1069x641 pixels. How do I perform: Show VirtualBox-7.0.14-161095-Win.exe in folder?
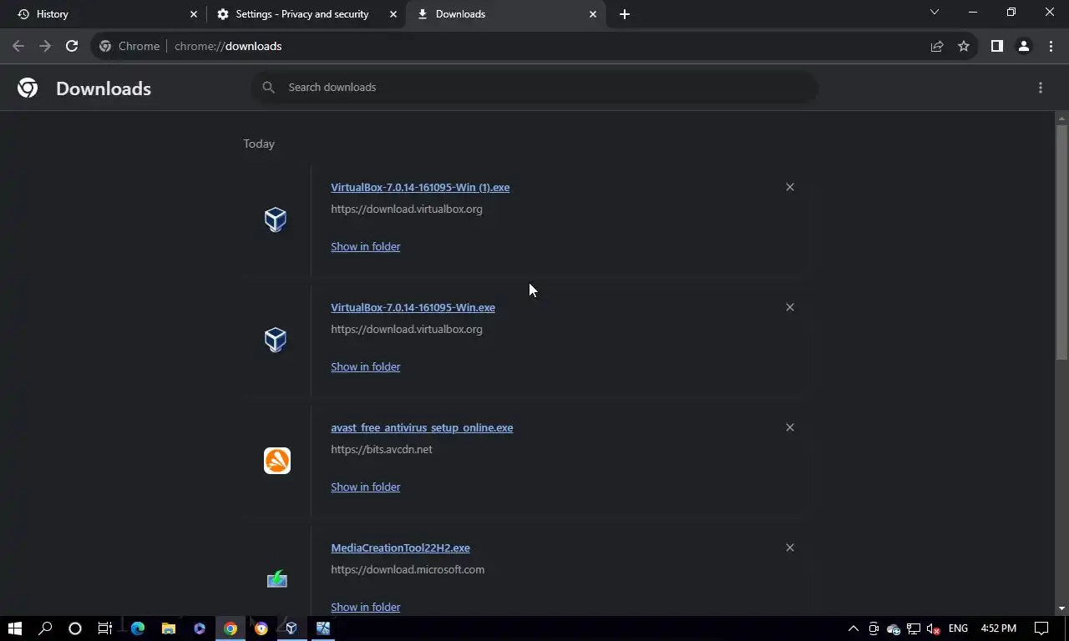(x=365, y=366)
